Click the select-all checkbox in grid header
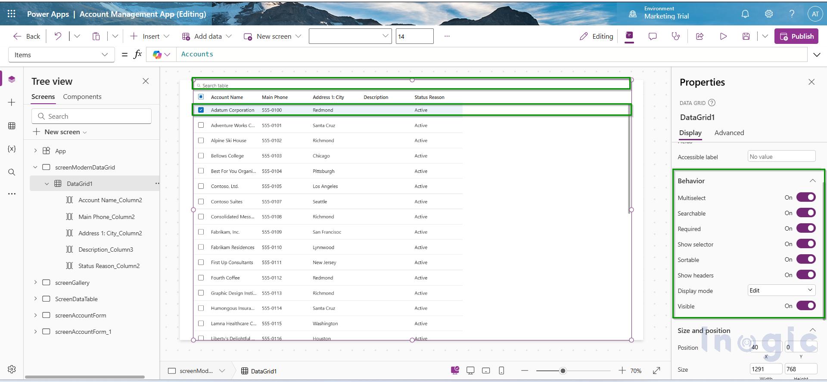Viewport: 827px width, 382px height. click(x=201, y=97)
